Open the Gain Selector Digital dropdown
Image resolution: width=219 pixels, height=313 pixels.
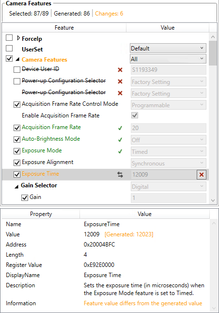point(169,187)
